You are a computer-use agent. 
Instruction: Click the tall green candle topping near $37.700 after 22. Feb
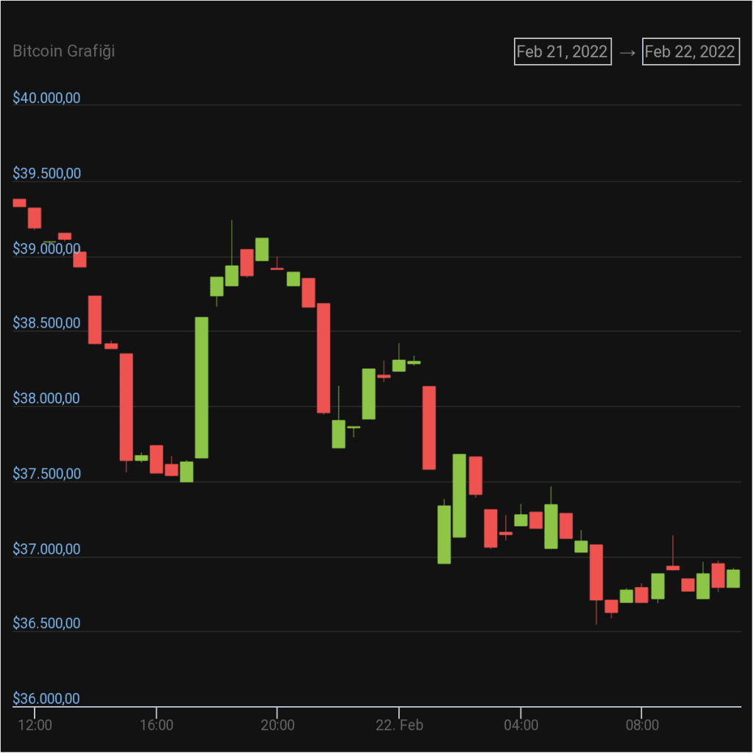tap(459, 496)
